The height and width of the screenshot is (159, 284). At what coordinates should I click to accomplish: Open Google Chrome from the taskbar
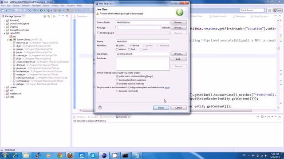point(60,155)
